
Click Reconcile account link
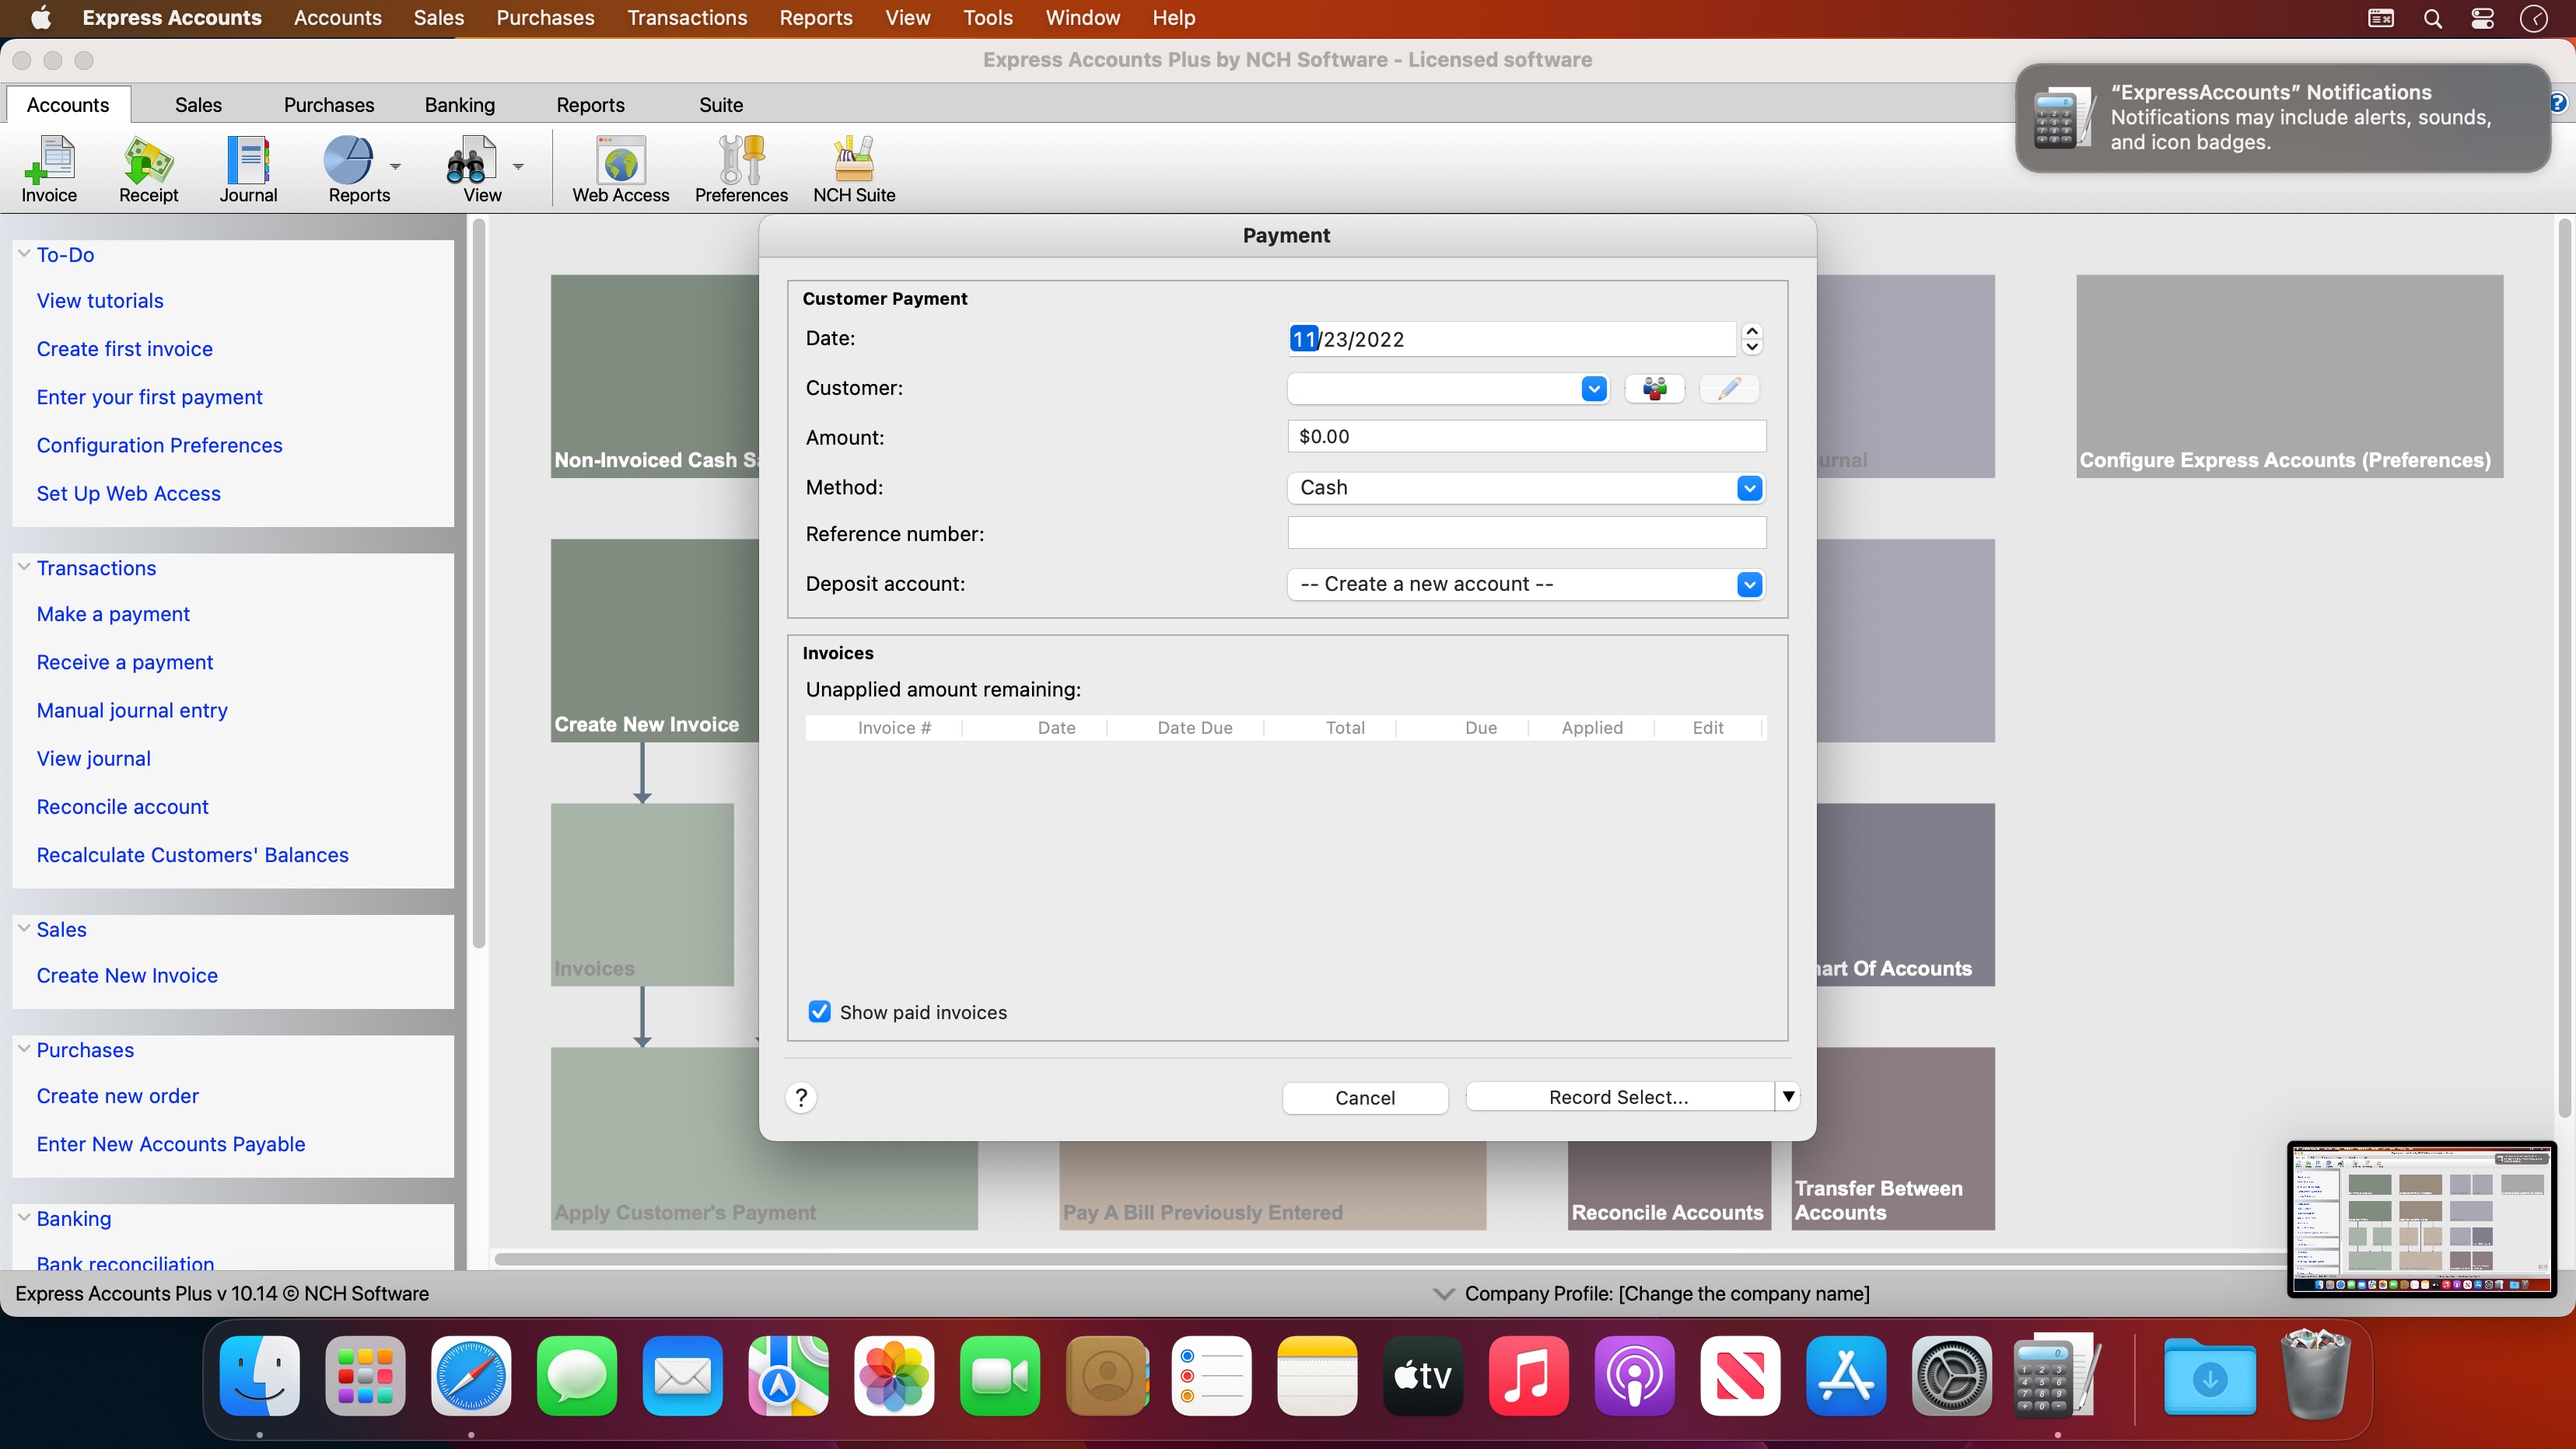click(x=122, y=806)
